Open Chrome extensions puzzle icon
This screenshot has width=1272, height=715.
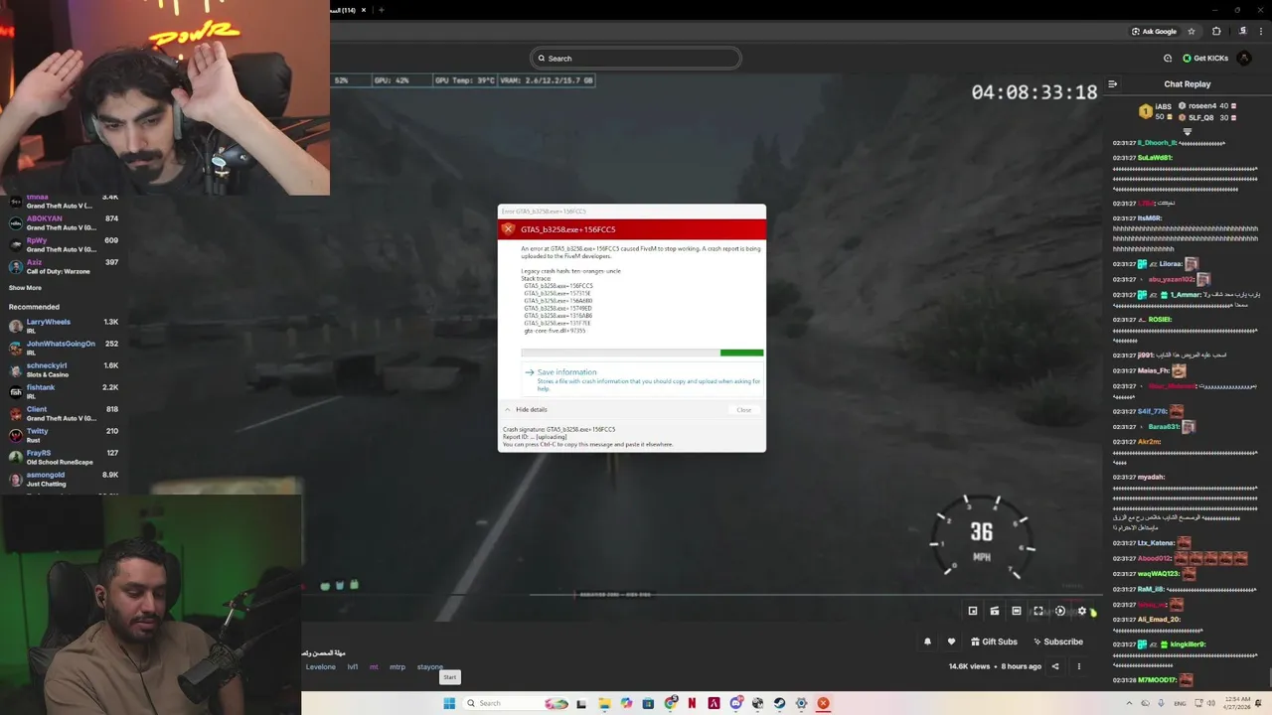pyautogui.click(x=1215, y=31)
